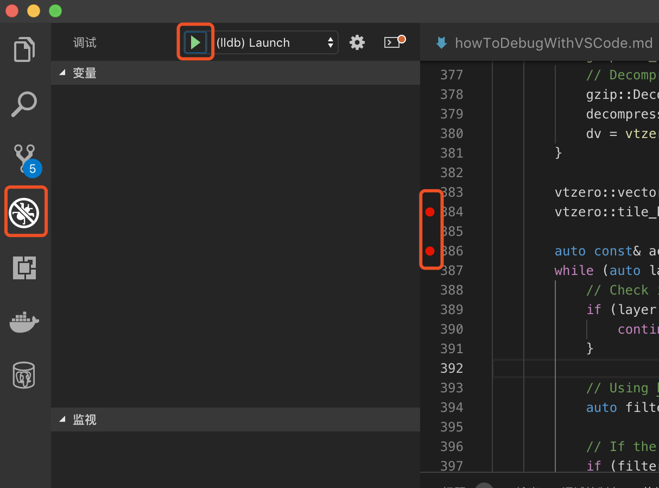Open debug settings with the gear icon
This screenshot has width=659, height=488.
(357, 42)
